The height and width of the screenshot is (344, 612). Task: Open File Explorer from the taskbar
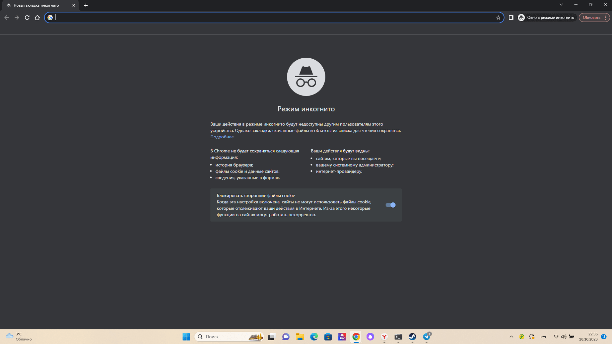tap(300, 337)
